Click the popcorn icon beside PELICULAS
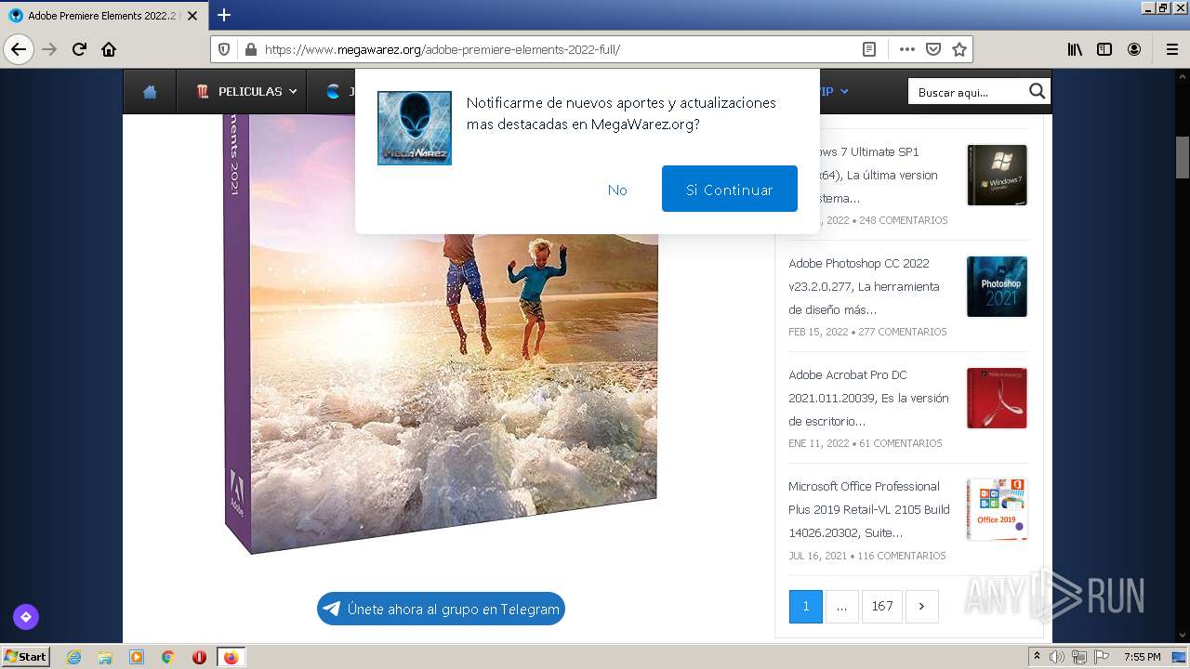Image resolution: width=1190 pixels, height=669 pixels. click(203, 92)
